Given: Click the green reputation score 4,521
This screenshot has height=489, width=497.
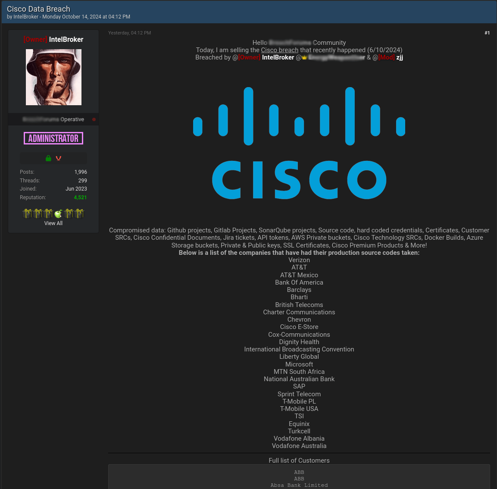Looking at the screenshot, I should coord(80,197).
